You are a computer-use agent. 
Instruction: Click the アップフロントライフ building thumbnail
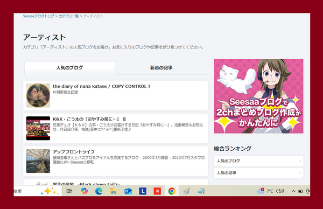[x=38, y=161]
